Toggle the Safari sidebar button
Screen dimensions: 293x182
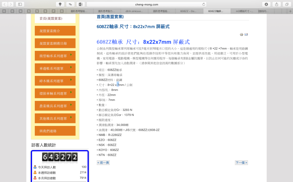(x=19, y=4)
